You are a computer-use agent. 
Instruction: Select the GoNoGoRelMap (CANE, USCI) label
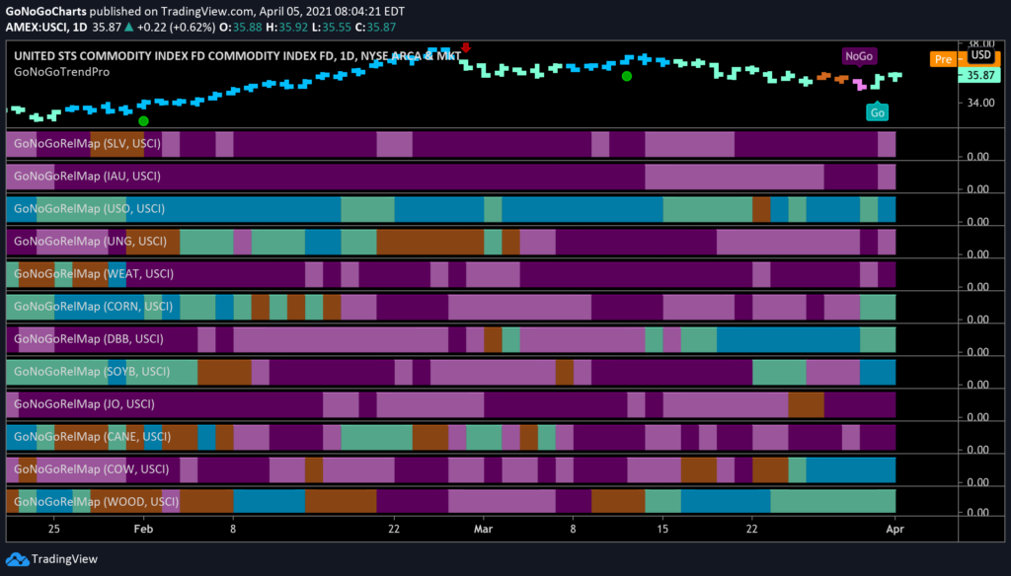[92, 437]
